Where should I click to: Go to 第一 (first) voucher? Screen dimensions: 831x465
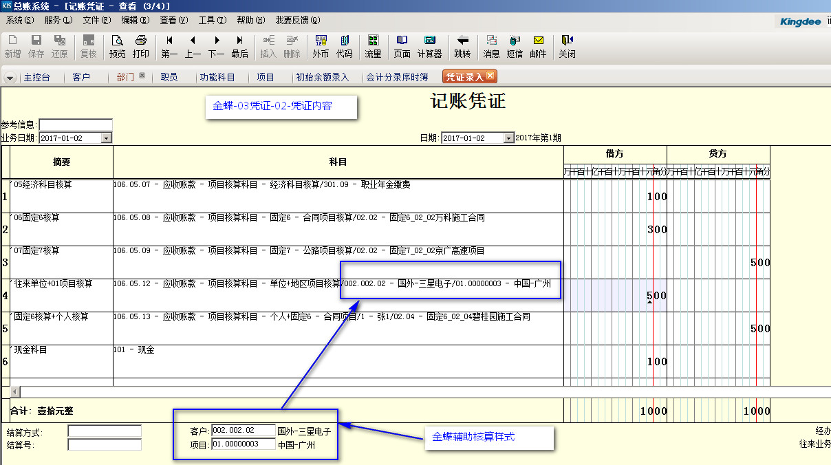coord(169,45)
